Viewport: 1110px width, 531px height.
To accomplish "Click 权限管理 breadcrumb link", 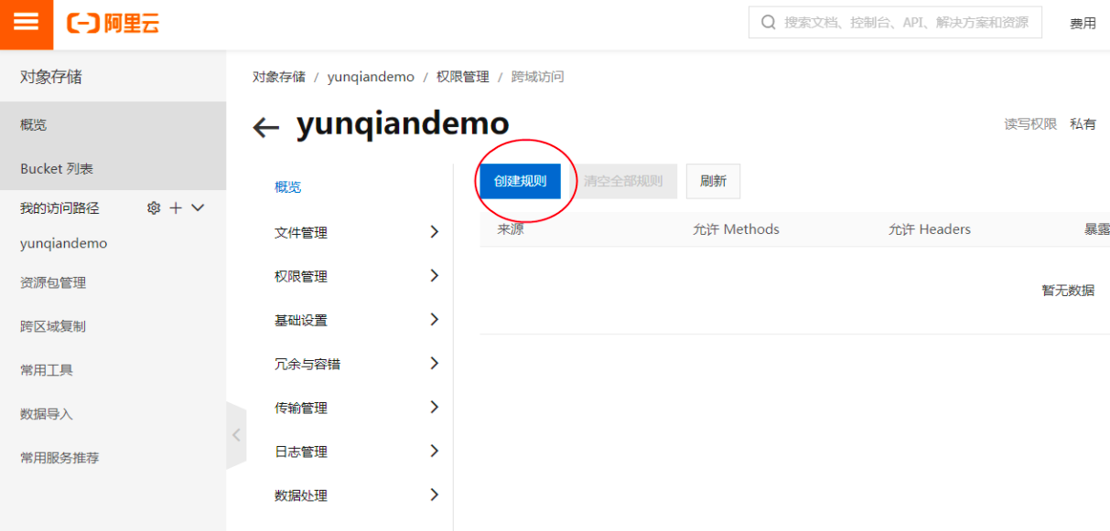I will (x=463, y=77).
